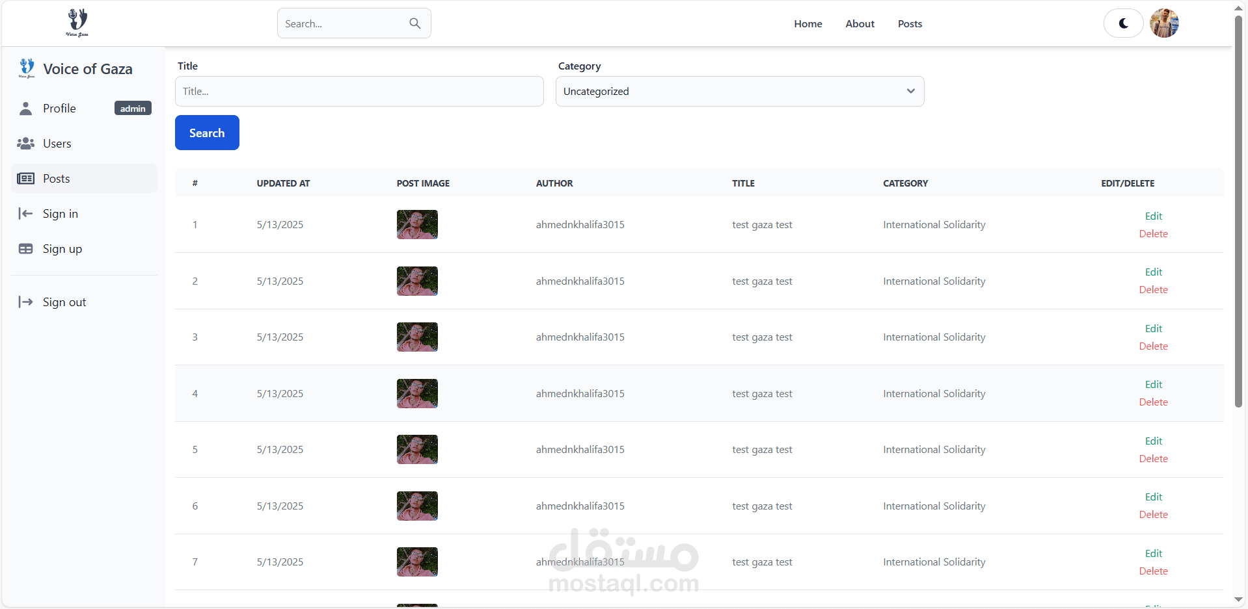Click author ahmednkhalifa3015 in row 1
This screenshot has width=1248, height=609.
coord(580,225)
